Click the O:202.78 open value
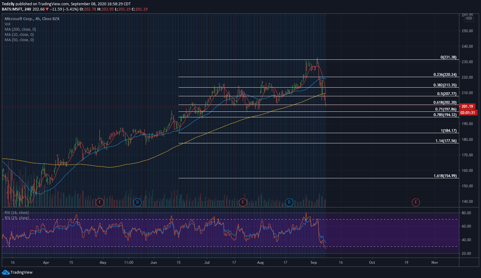 [x=88, y=9]
